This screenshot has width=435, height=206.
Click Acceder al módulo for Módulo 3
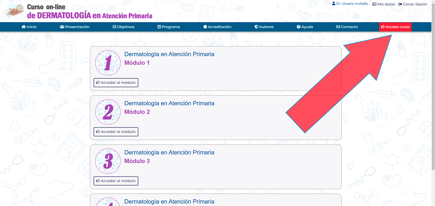click(x=116, y=181)
